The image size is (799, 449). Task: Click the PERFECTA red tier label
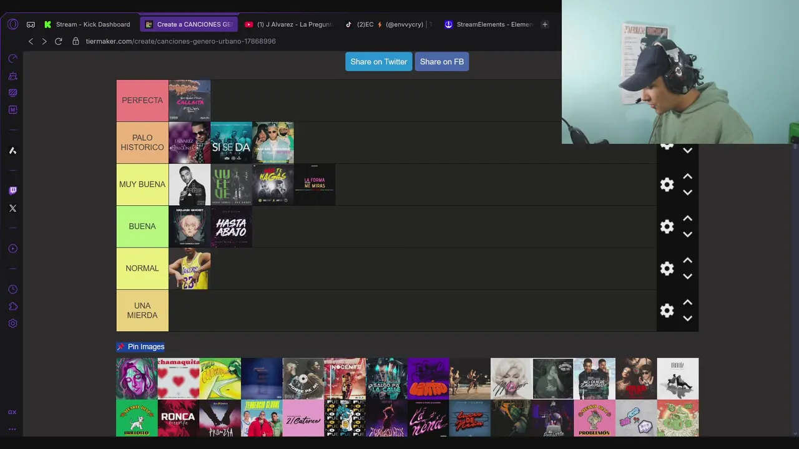pyautogui.click(x=142, y=100)
